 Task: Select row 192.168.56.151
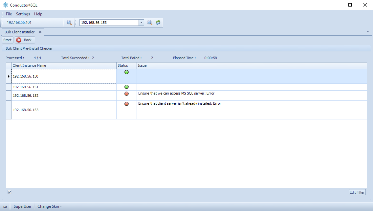186,87
